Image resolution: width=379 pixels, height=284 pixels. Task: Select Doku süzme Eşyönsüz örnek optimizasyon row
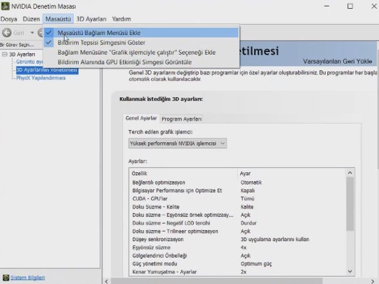pyautogui.click(x=238, y=215)
